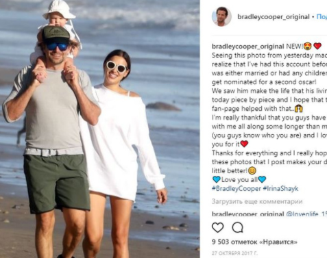
Task: Open the #IrinaShayk hashtag
Action: pyautogui.click(x=280, y=189)
